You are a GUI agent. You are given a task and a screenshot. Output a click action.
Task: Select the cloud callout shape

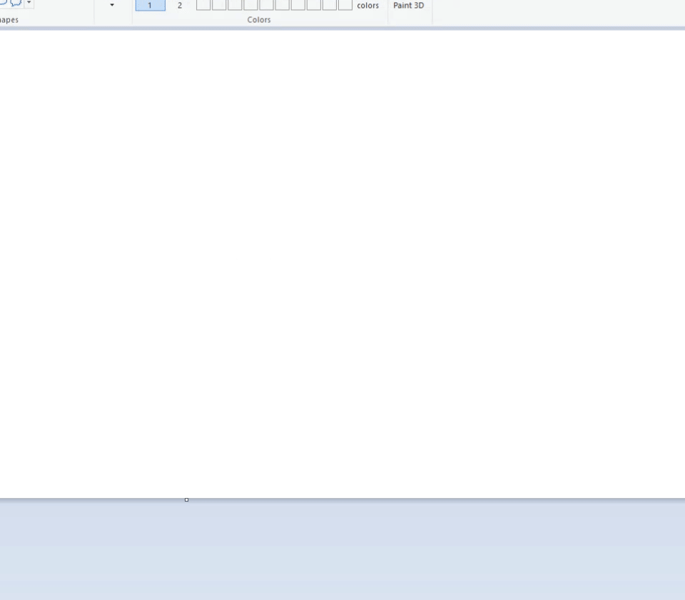16,3
